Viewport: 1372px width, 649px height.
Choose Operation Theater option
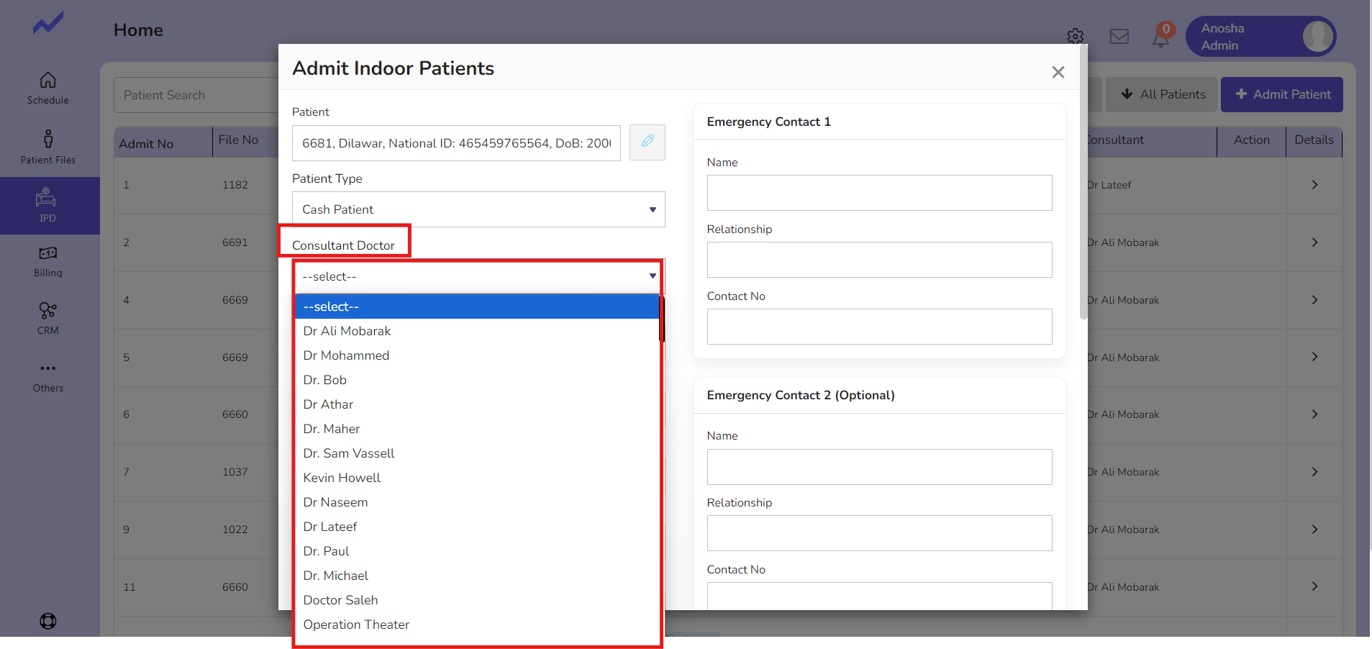click(356, 625)
